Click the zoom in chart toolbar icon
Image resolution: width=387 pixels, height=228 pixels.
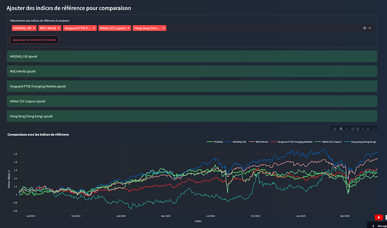(352, 129)
